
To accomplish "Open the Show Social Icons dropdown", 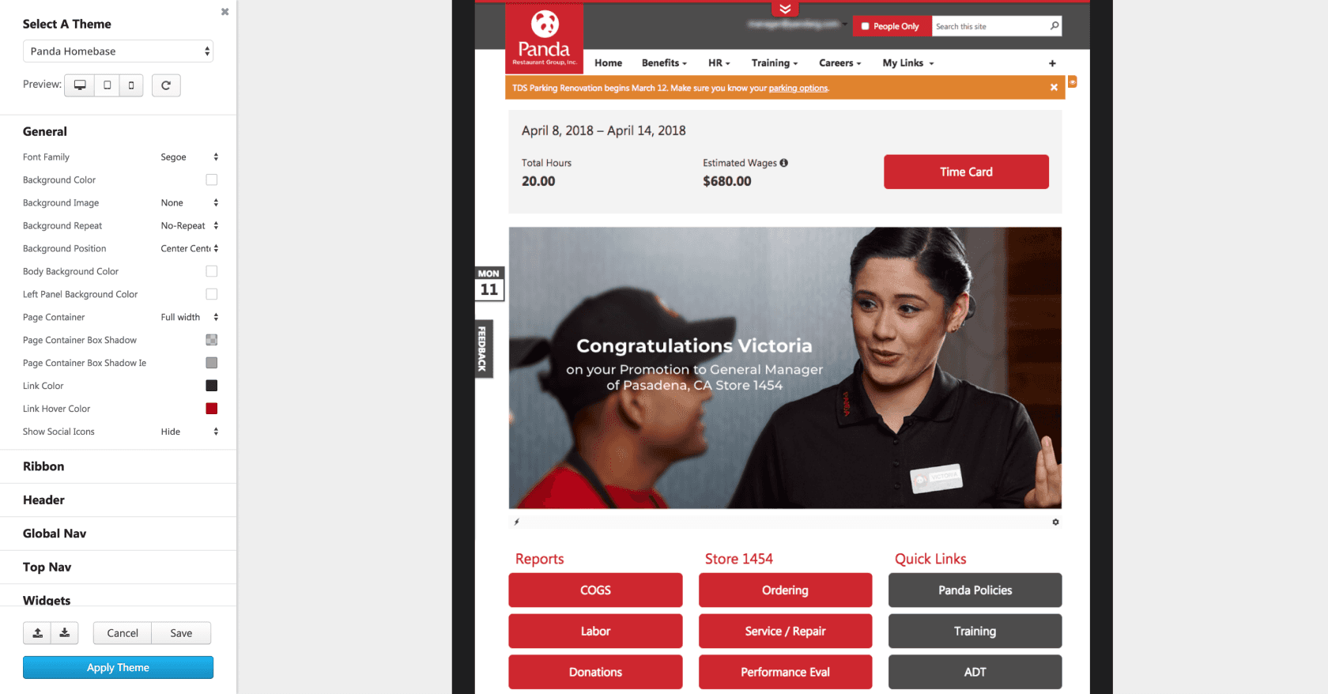I will click(x=189, y=432).
